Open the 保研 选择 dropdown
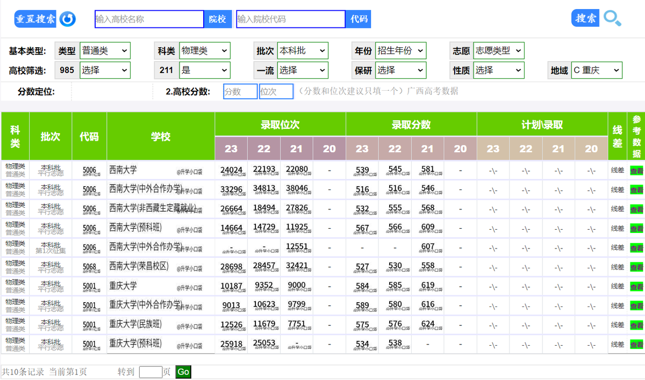Viewport: 645px width, 380px height. 400,70
